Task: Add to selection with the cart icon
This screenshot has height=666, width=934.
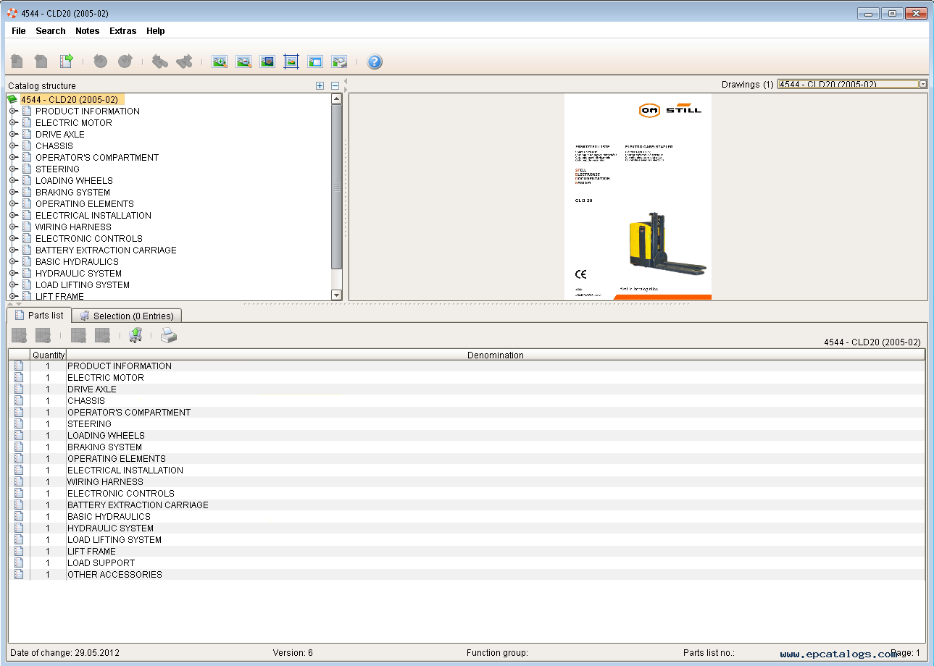Action: click(x=135, y=335)
